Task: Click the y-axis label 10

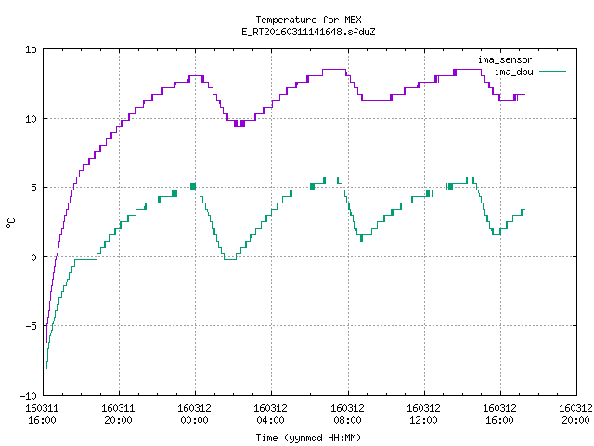Action: (x=31, y=119)
